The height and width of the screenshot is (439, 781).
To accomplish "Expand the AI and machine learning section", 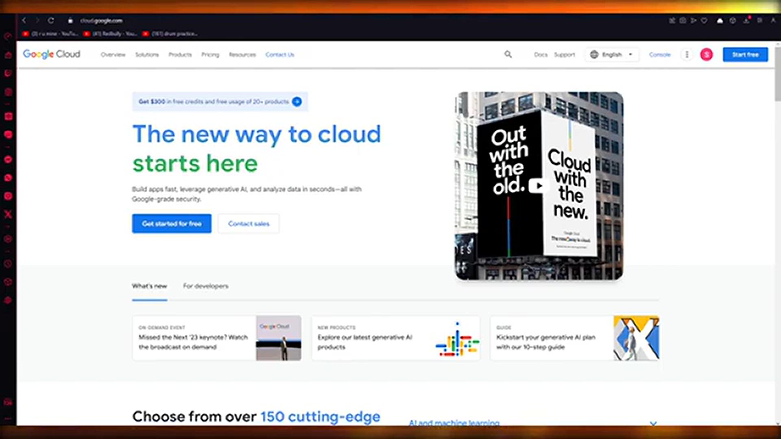I will 653,423.
